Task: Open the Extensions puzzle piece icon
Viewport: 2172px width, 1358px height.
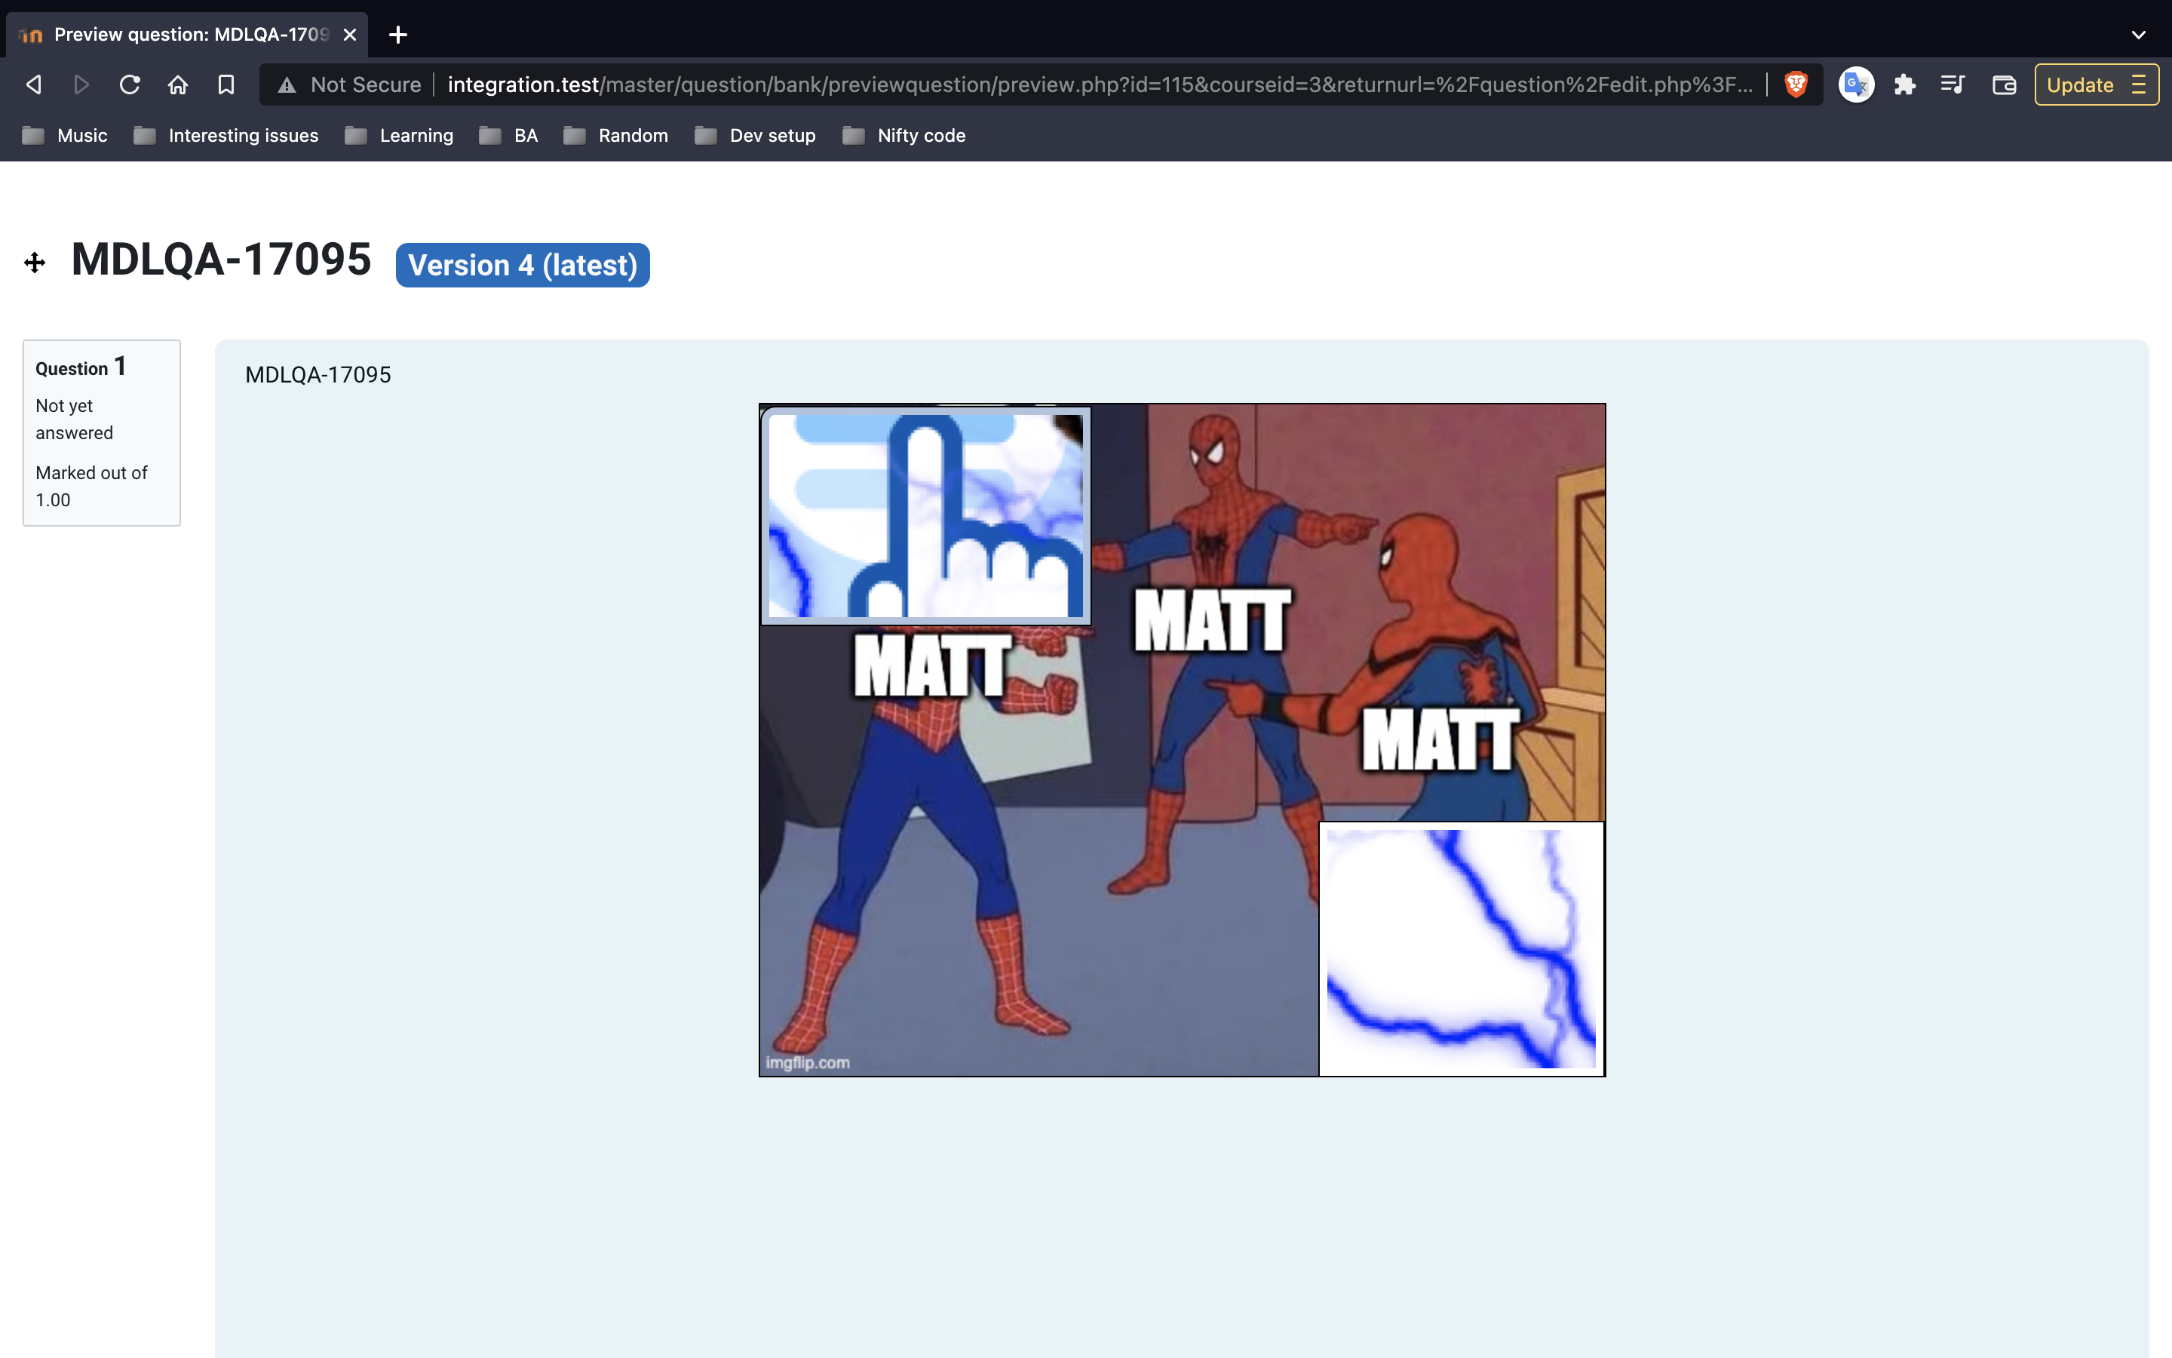Action: 1904,84
